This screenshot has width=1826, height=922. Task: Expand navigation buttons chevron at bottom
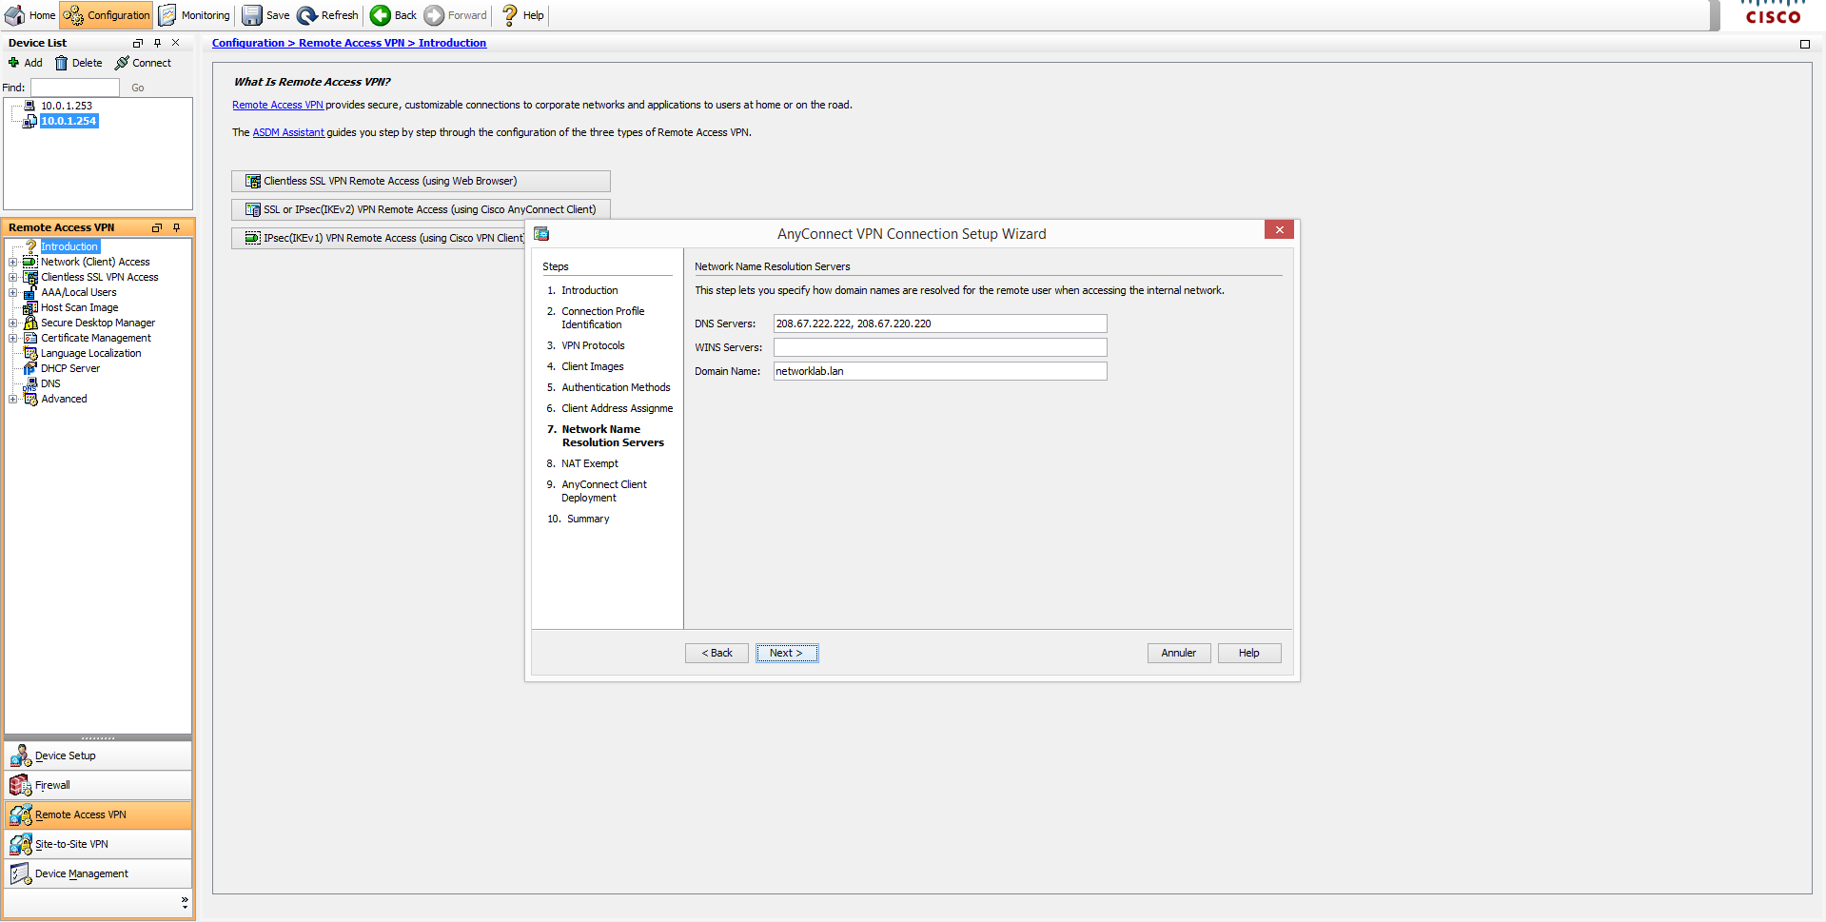click(x=185, y=901)
